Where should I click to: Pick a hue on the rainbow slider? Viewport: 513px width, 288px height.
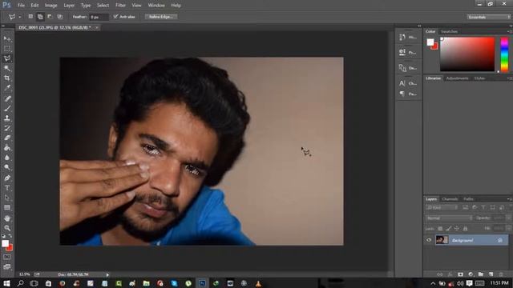click(504, 54)
